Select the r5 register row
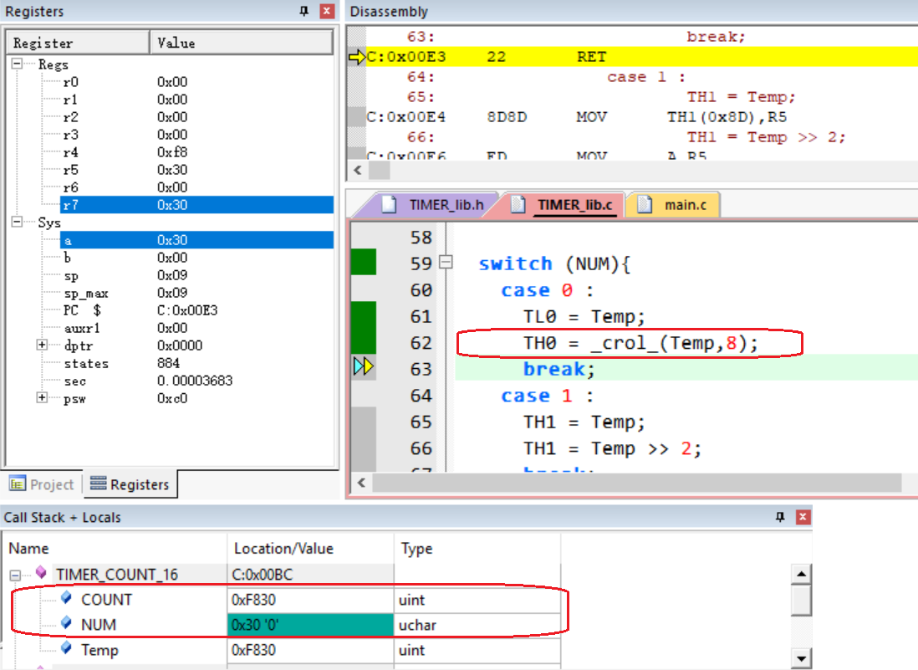The width and height of the screenshot is (918, 670). point(196,170)
